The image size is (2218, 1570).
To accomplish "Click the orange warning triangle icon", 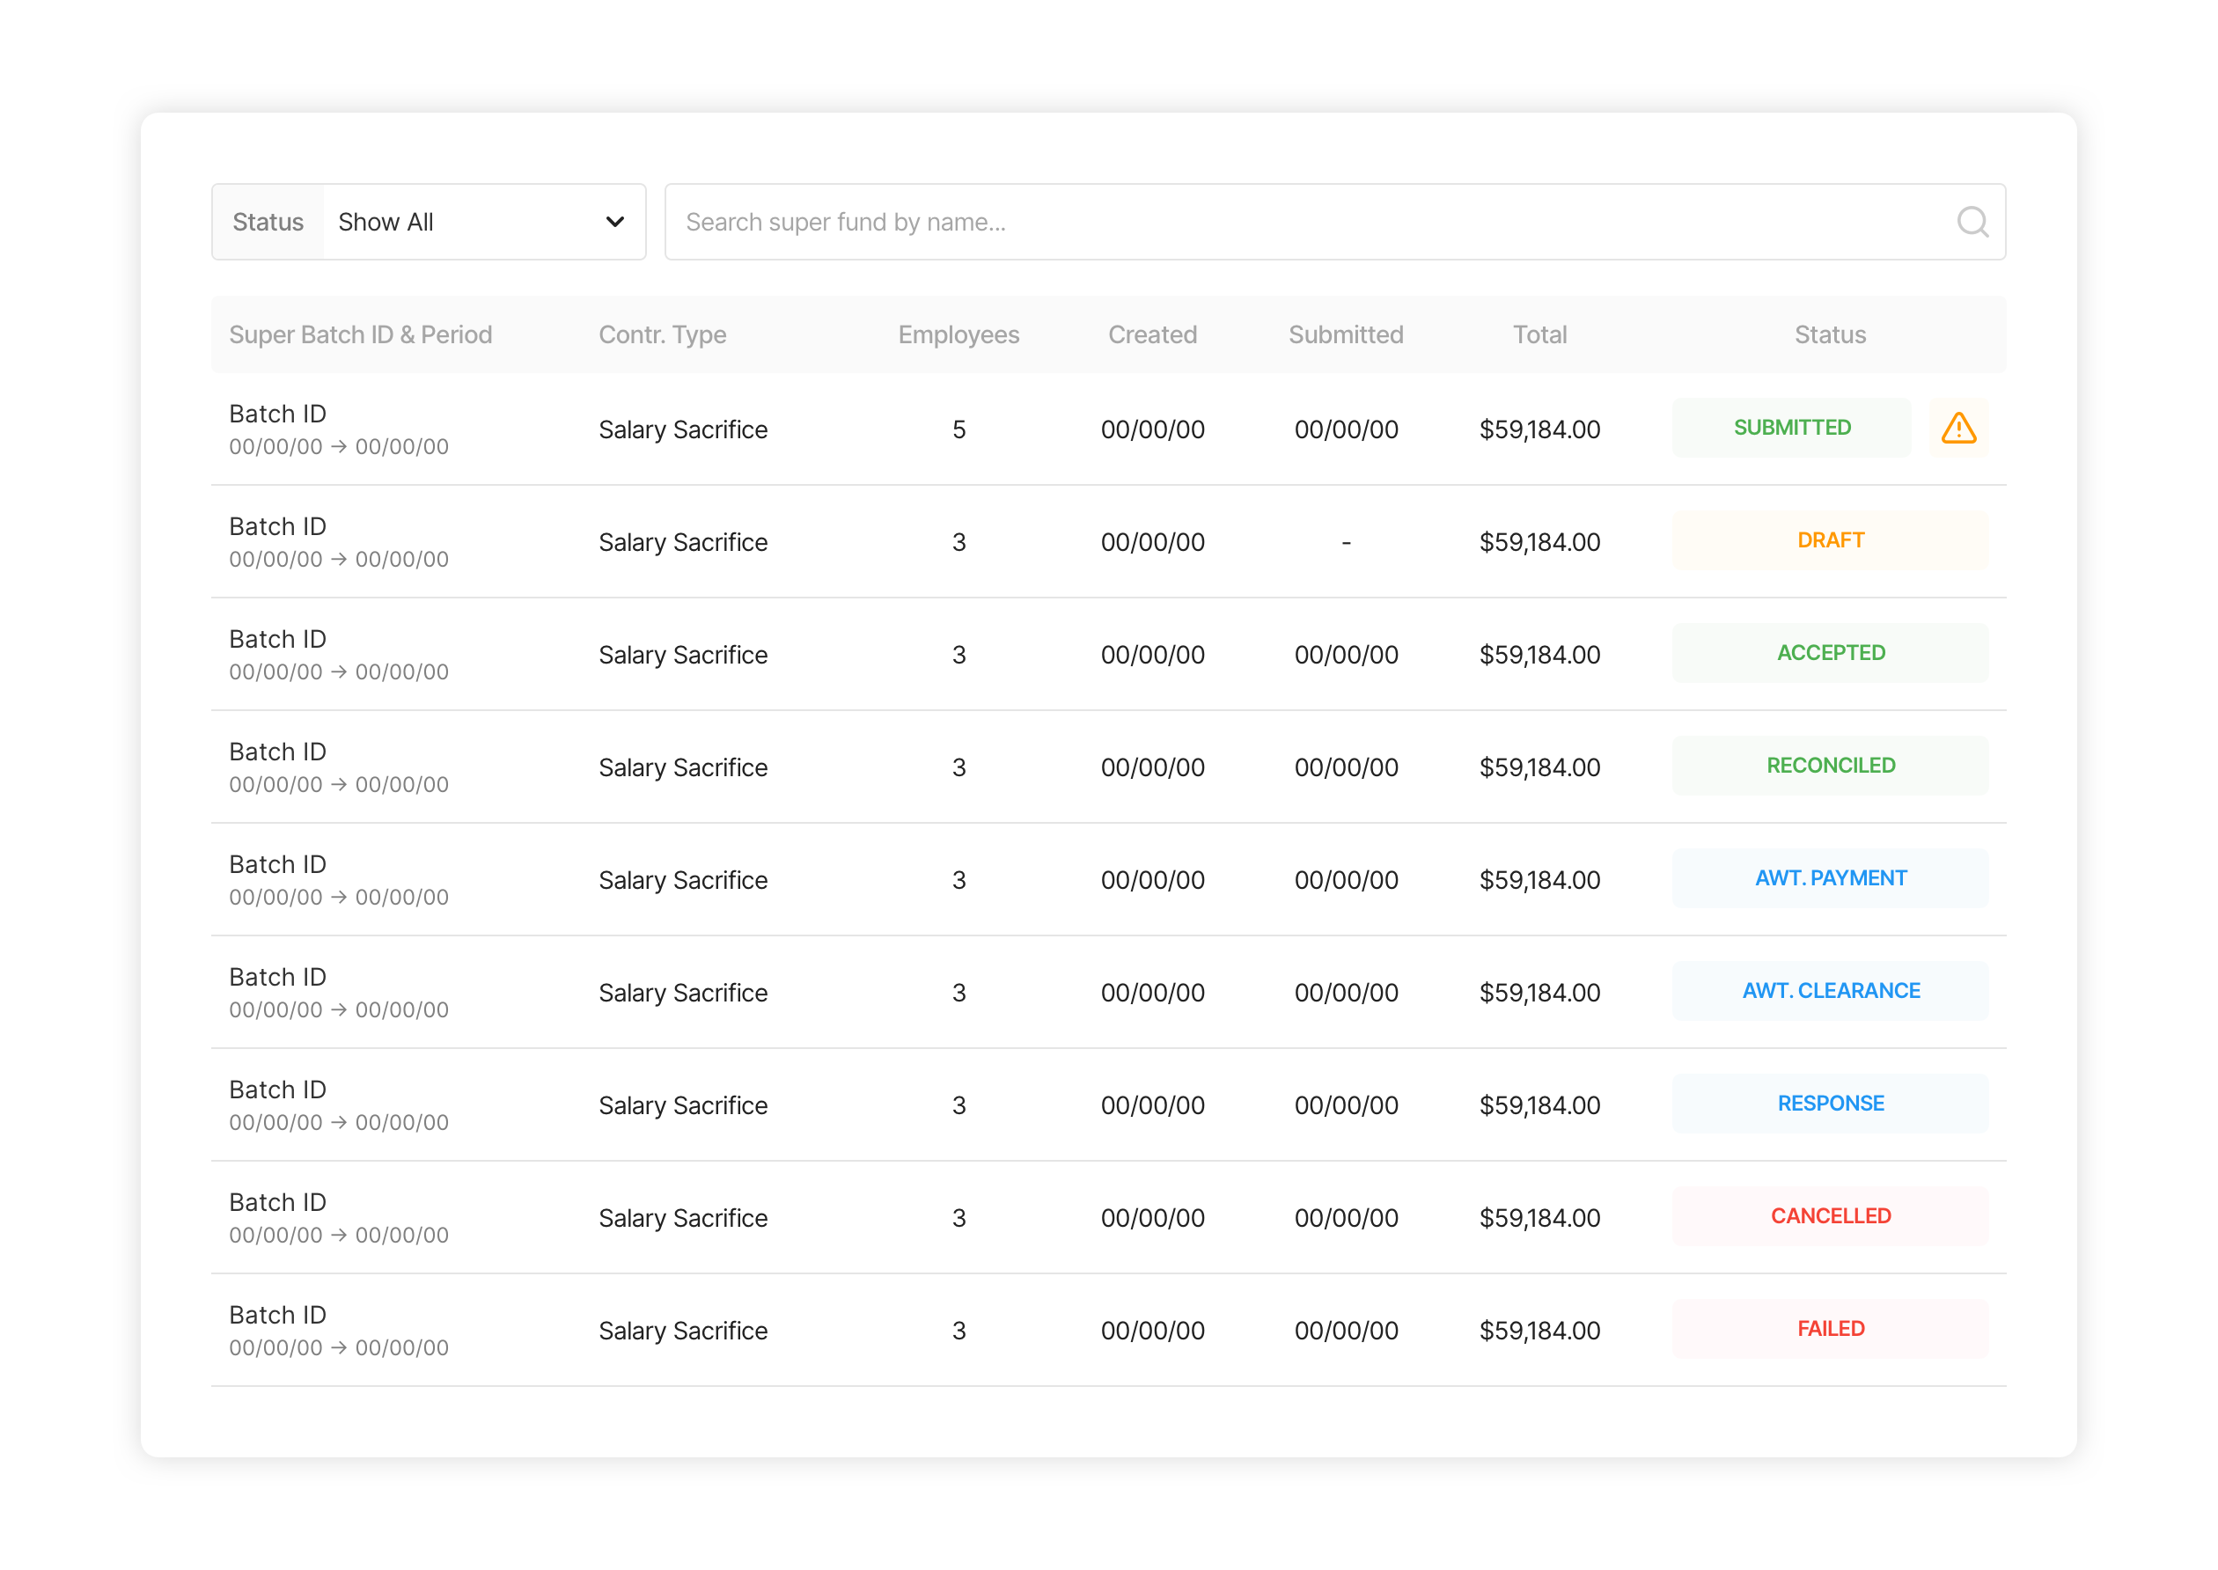I will point(1957,429).
